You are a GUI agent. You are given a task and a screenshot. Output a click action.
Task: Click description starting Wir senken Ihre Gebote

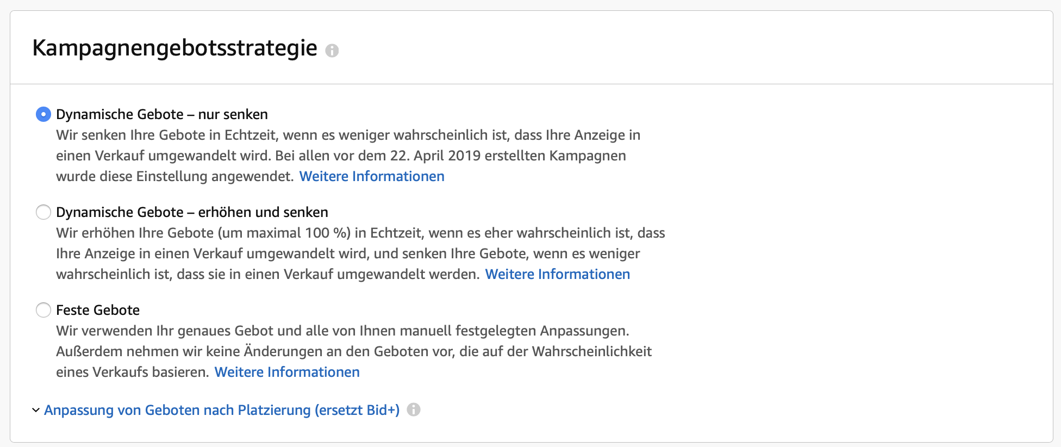click(348, 156)
